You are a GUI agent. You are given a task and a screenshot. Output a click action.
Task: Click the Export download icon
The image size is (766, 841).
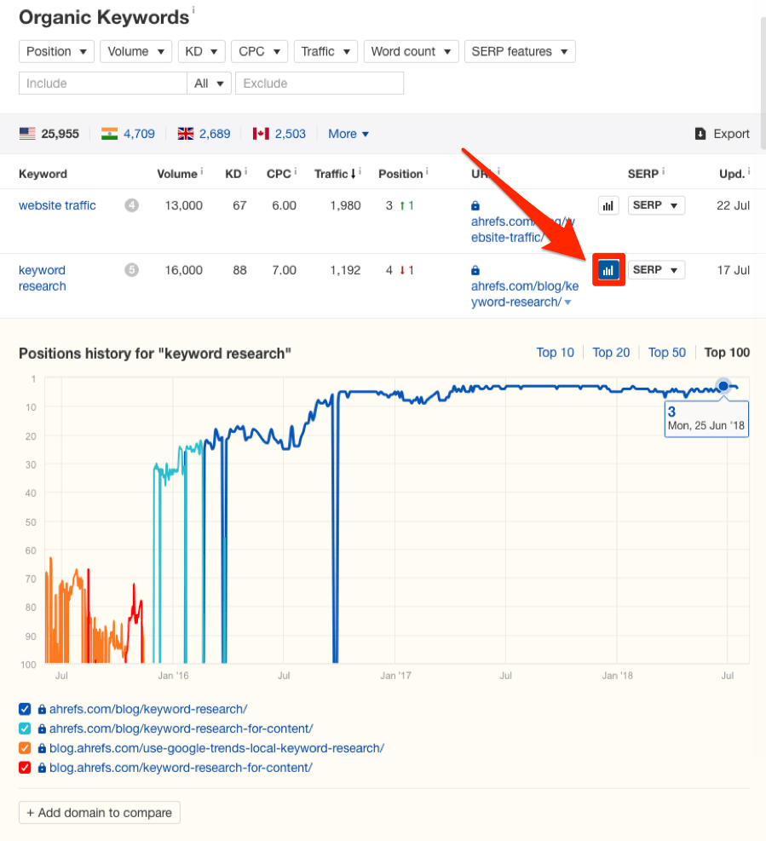point(700,134)
